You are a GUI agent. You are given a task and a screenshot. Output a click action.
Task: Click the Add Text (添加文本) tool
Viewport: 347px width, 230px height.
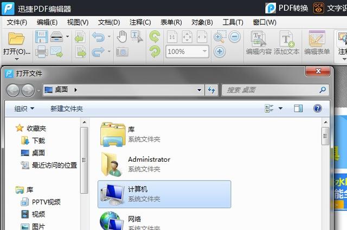click(287, 43)
